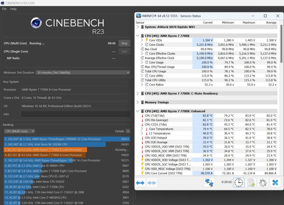Image resolution: width=284 pixels, height=205 pixels.
Task: Click the logging start sheet icon
Action: (251, 183)
